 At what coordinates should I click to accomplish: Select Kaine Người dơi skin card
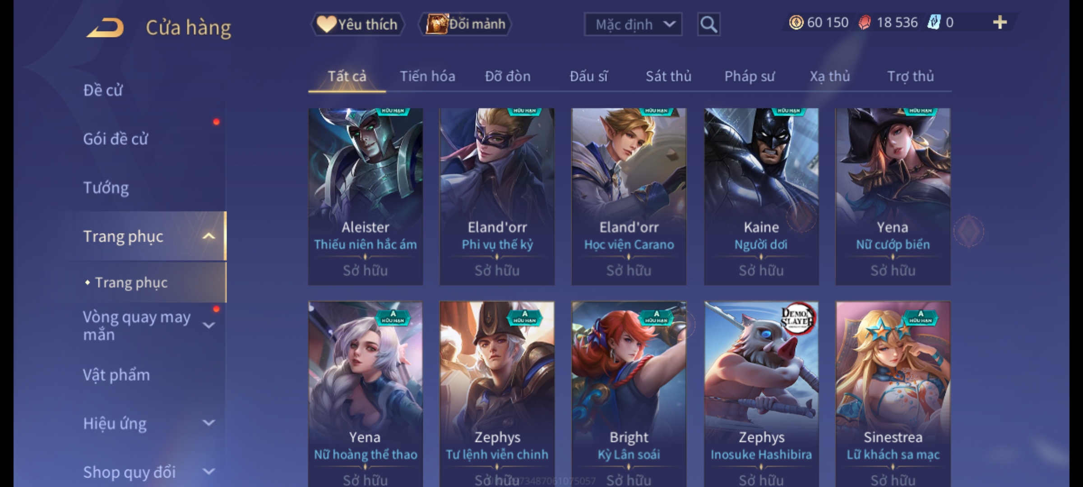[x=761, y=197]
